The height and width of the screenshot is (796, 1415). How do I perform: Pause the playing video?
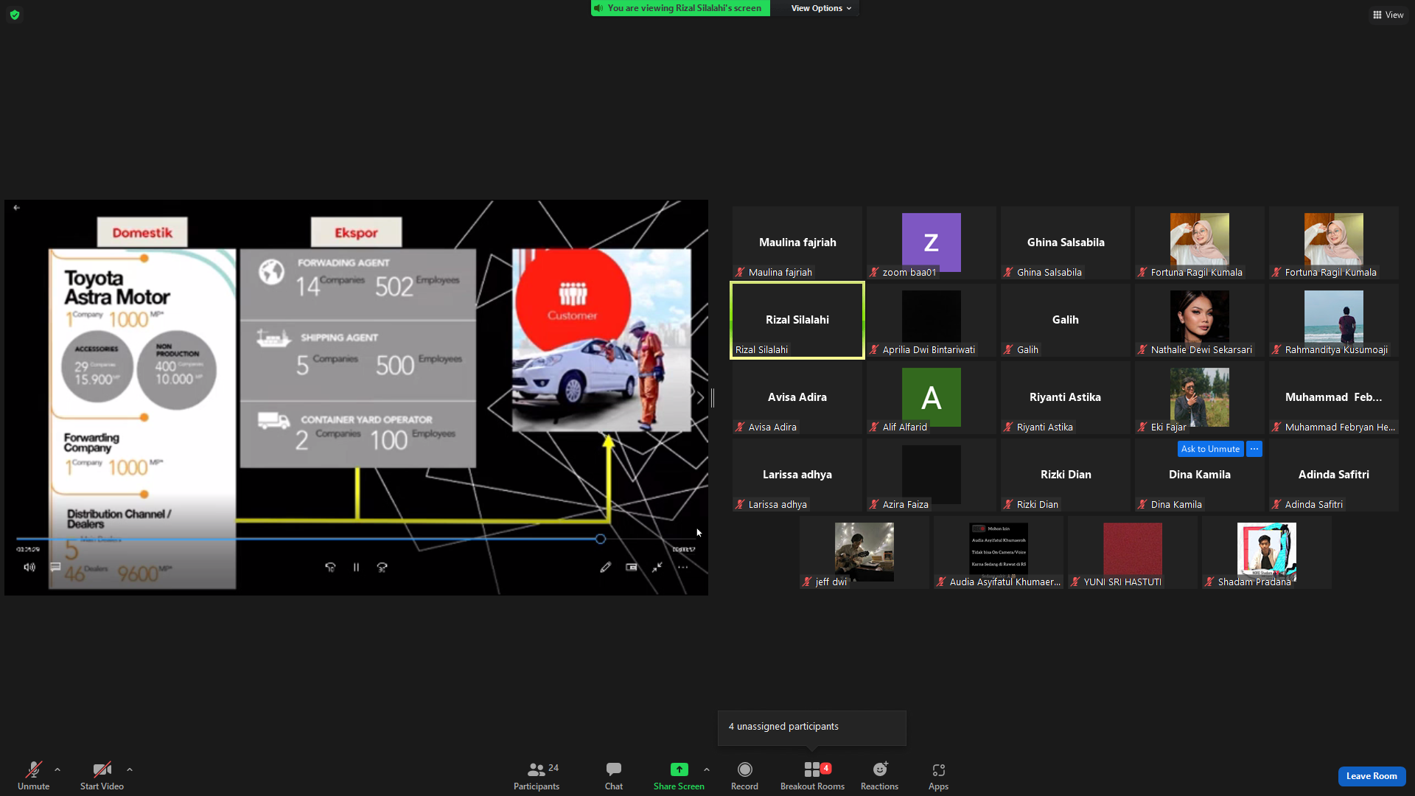click(356, 567)
